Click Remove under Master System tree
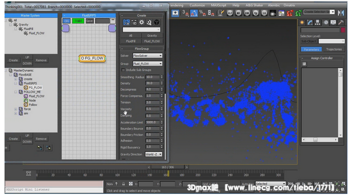Screen dimensions: 349x196 click(41, 60)
